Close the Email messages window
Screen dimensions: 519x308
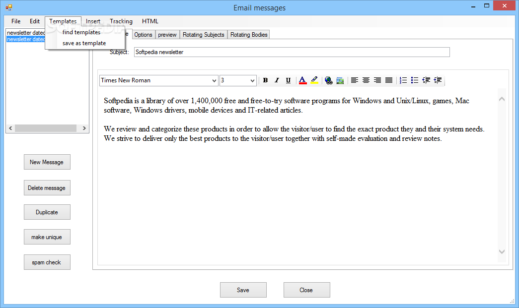505,5
